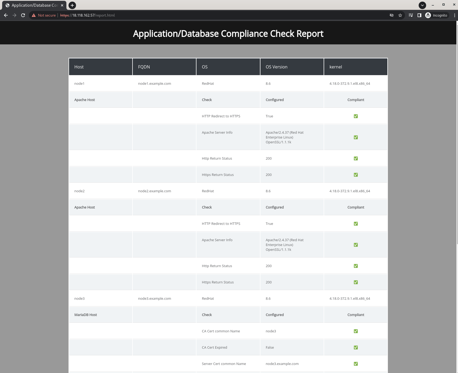This screenshot has height=373, width=458.
Task: Click node3 kernel version text
Action: pos(350,298)
